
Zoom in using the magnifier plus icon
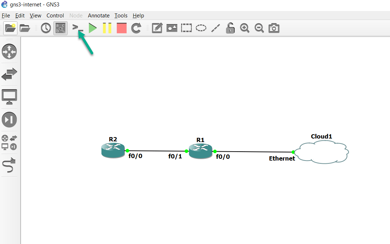[244, 28]
